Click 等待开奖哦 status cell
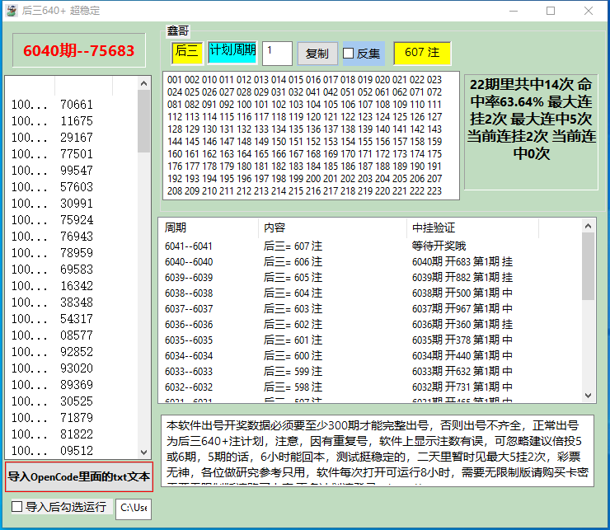The width and height of the screenshot is (610, 530). 439,246
